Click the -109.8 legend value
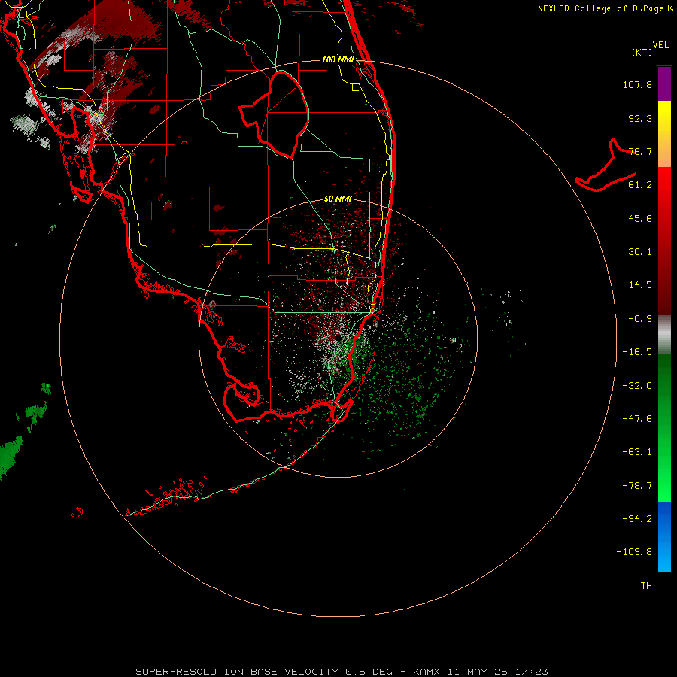 [x=634, y=552]
